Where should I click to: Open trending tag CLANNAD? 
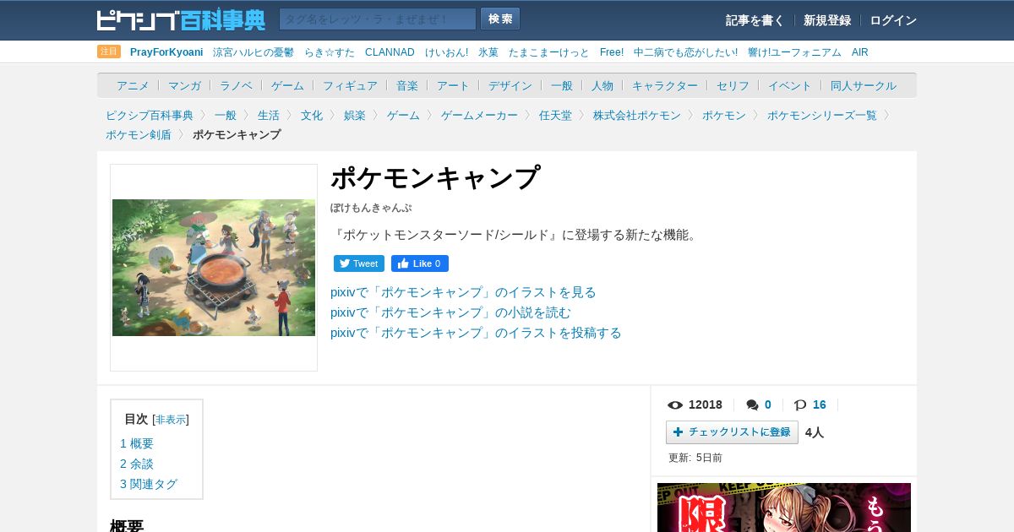click(390, 52)
